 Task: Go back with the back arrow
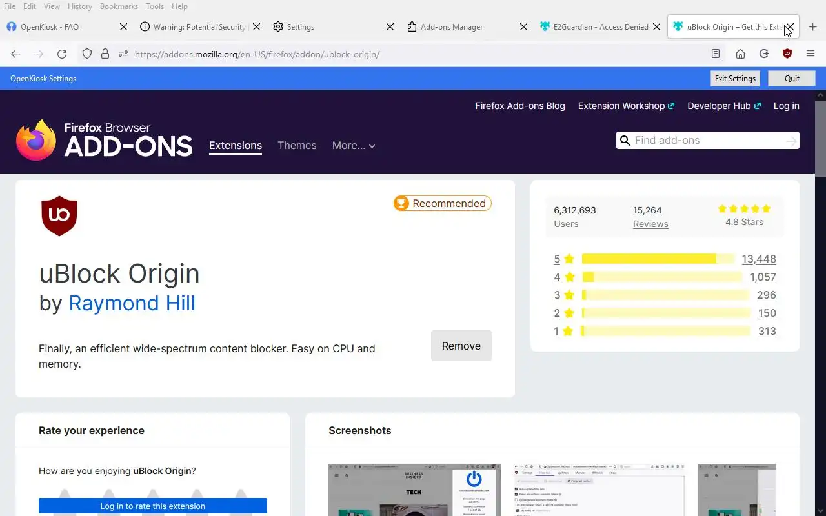pos(15,54)
